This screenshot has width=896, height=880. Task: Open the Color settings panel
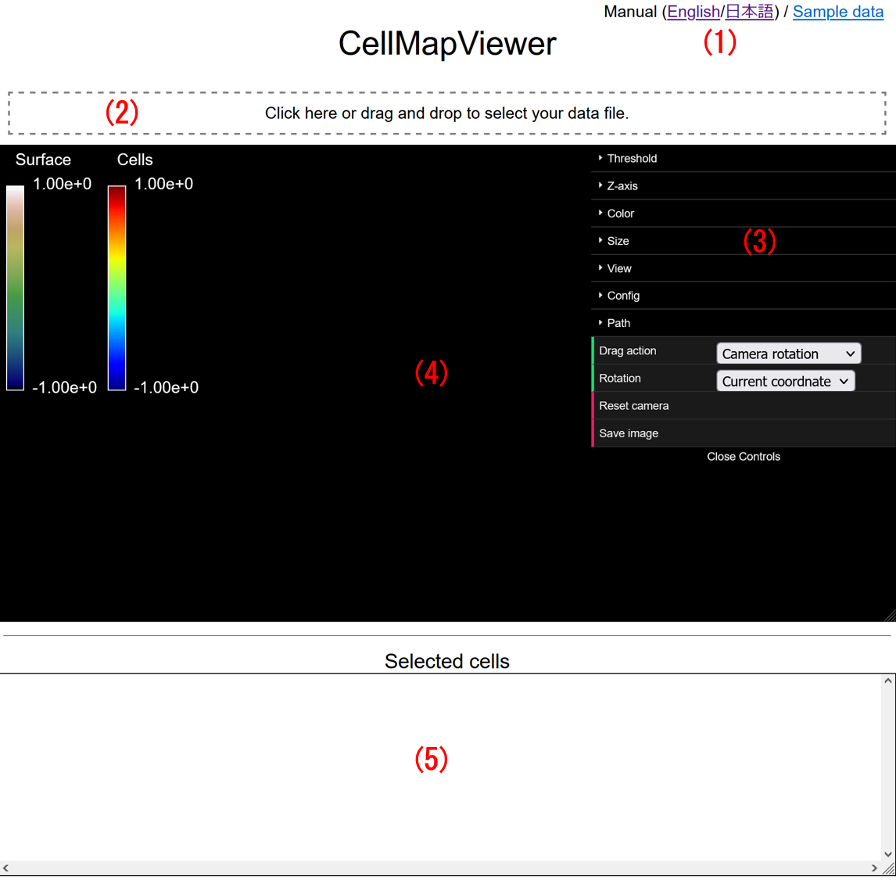620,213
